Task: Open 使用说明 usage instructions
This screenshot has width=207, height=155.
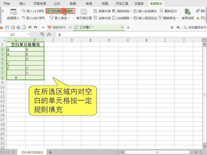Action: (188, 14)
